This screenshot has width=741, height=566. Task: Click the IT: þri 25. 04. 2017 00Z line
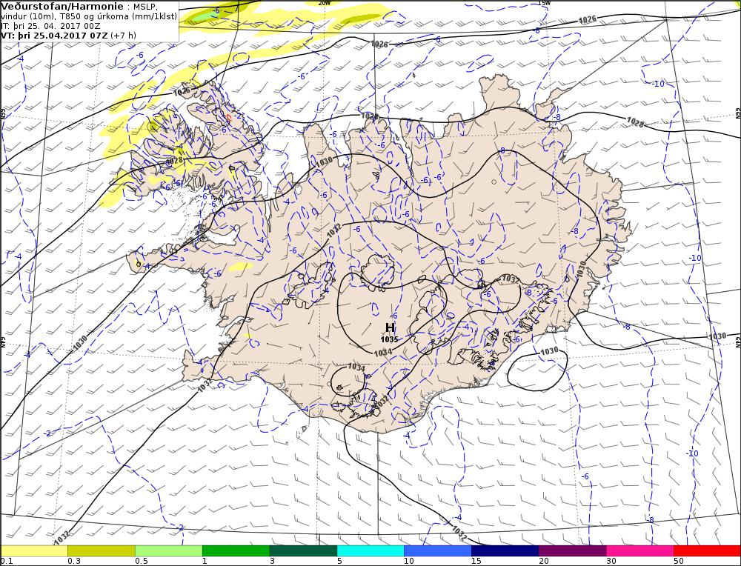50,26
